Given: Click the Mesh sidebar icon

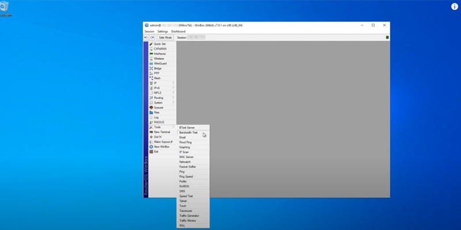Looking at the screenshot, I should click(x=151, y=78).
